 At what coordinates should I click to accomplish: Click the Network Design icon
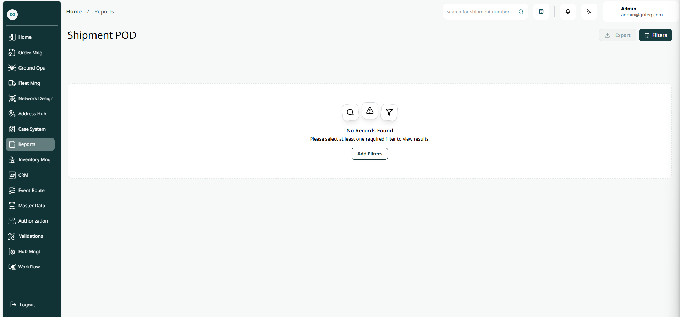click(x=12, y=98)
